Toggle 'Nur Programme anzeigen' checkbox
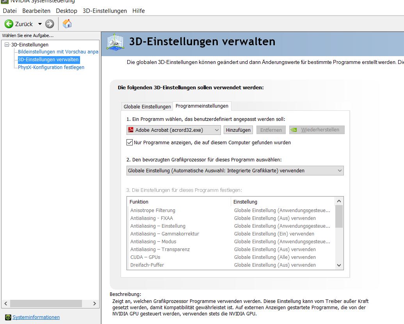This screenshot has width=404, height=324. (x=130, y=143)
